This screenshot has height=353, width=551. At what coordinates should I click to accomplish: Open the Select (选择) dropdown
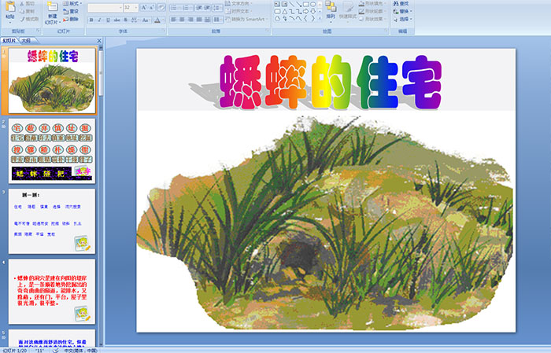pyautogui.click(x=403, y=19)
